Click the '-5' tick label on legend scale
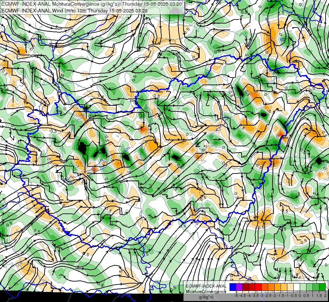 [236, 296]
